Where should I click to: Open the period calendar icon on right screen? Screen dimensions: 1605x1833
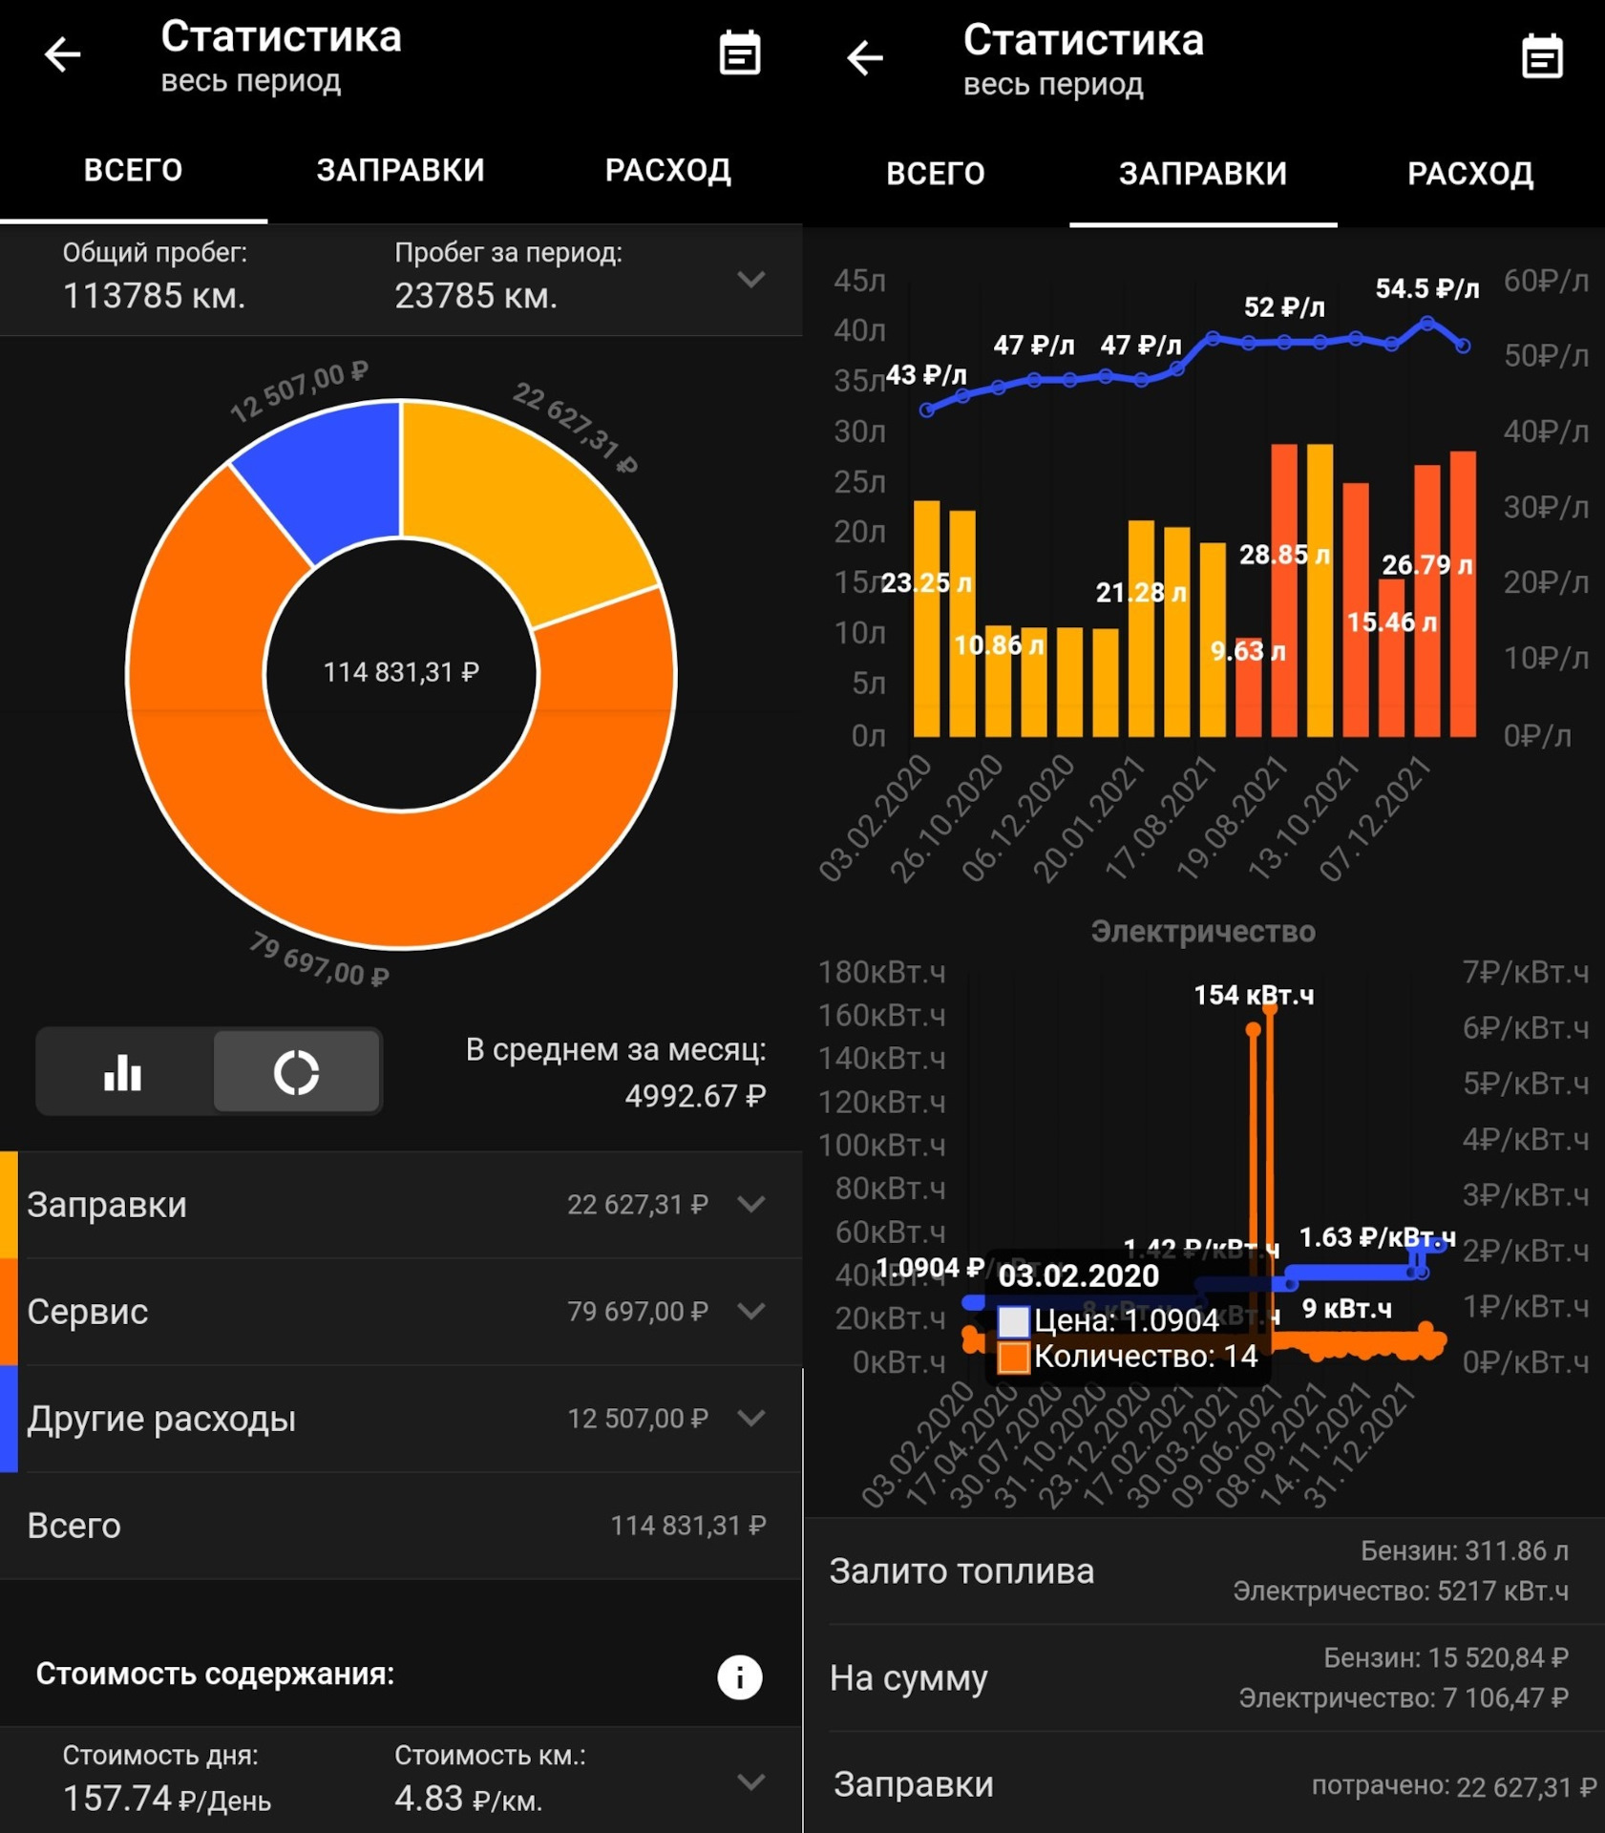pyautogui.click(x=1542, y=56)
